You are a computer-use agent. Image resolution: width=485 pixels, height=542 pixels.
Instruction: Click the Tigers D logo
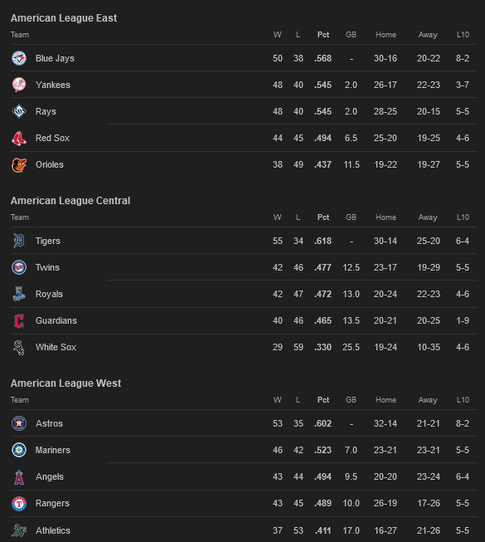(19, 241)
